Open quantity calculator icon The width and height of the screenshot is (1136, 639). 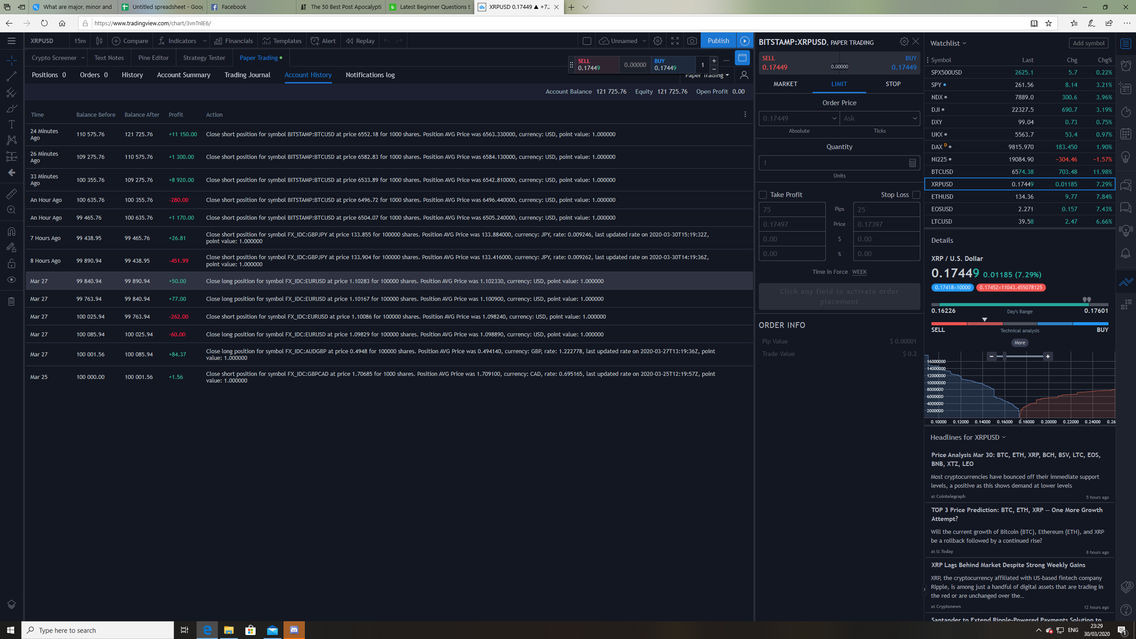coord(912,163)
